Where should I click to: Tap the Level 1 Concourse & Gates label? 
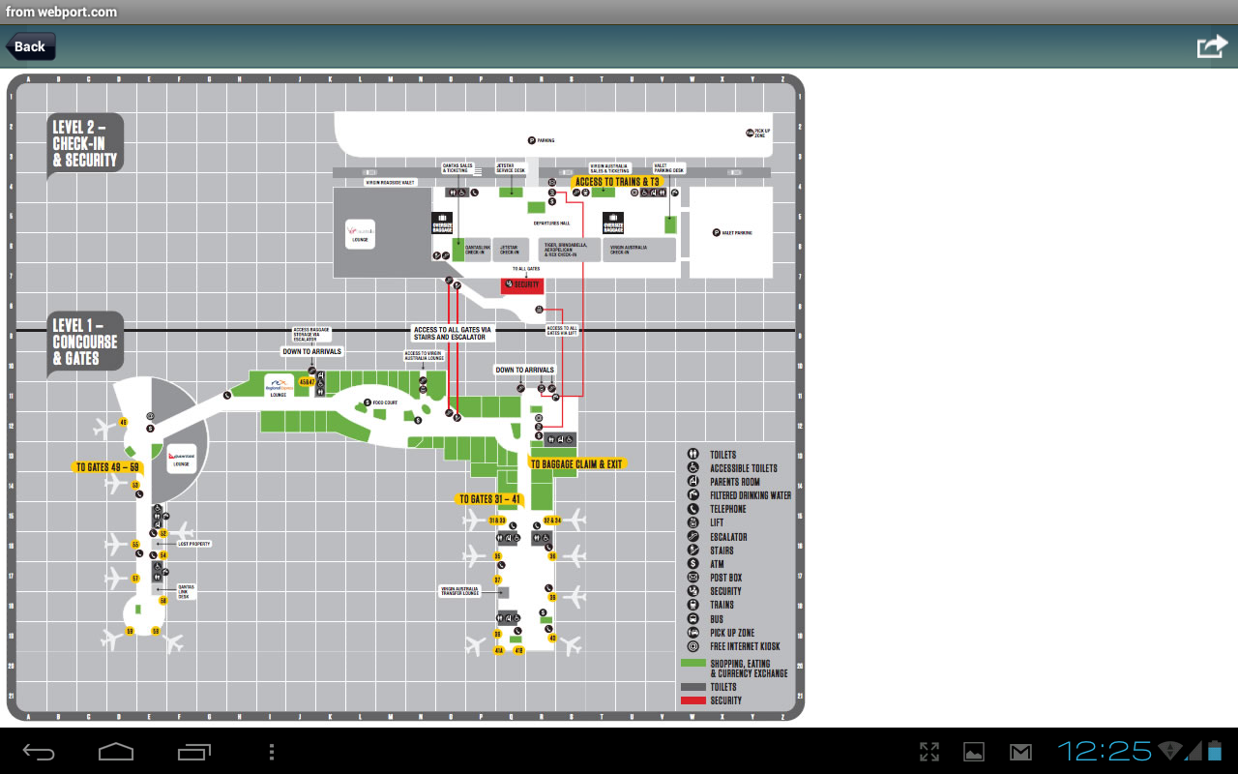(86, 342)
